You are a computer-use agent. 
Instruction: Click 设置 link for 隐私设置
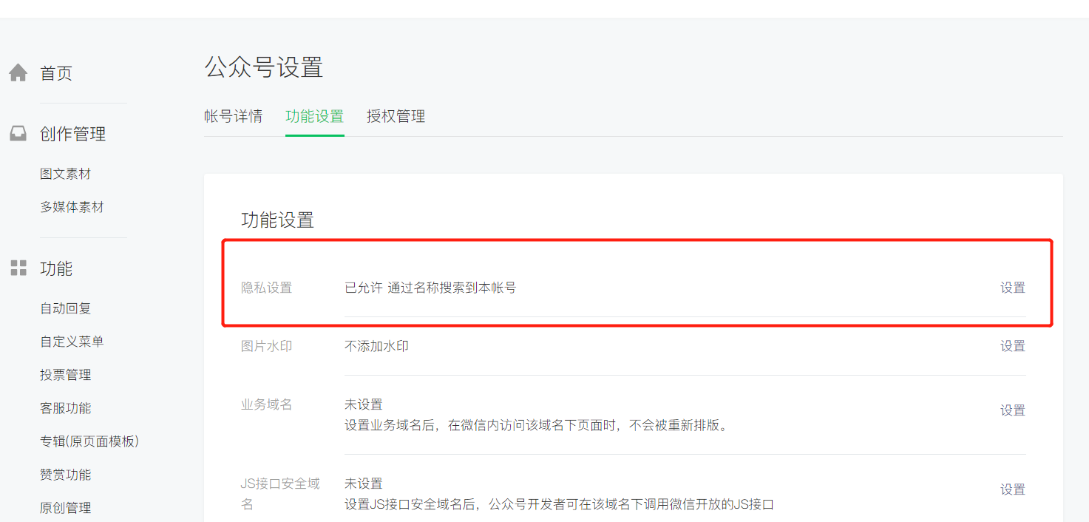tap(1013, 288)
